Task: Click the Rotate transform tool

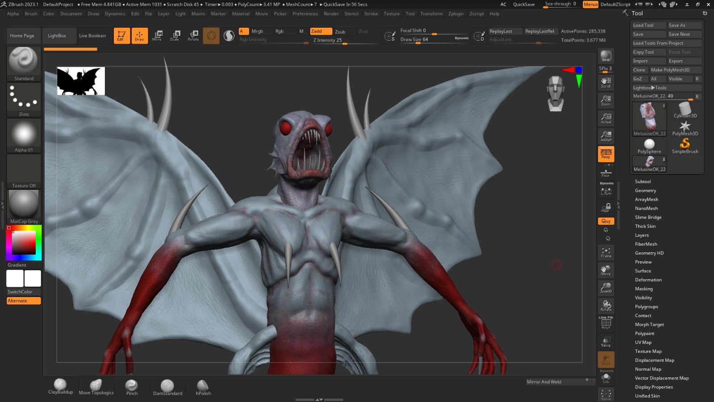Action: click(x=193, y=36)
